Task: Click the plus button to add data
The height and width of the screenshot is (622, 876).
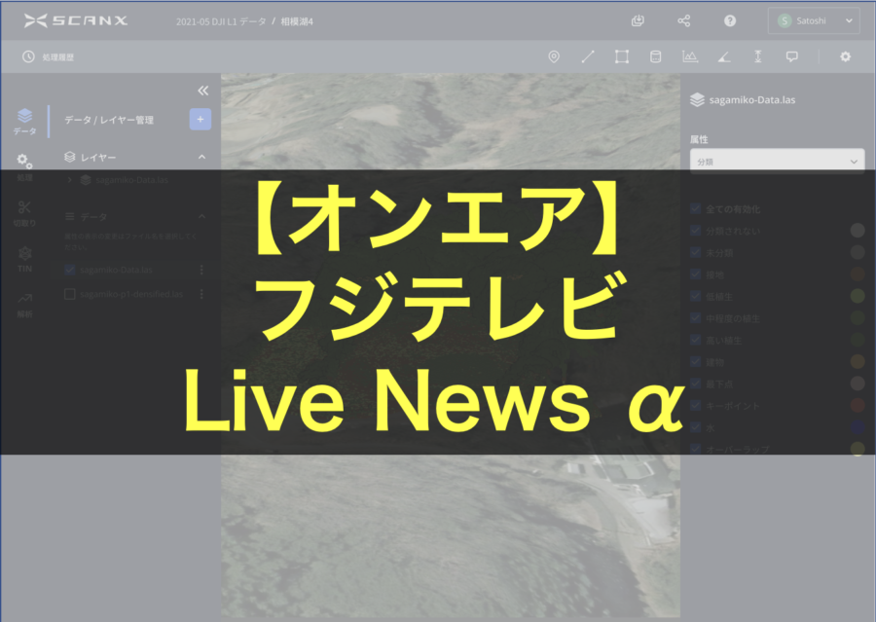Action: pyautogui.click(x=200, y=120)
